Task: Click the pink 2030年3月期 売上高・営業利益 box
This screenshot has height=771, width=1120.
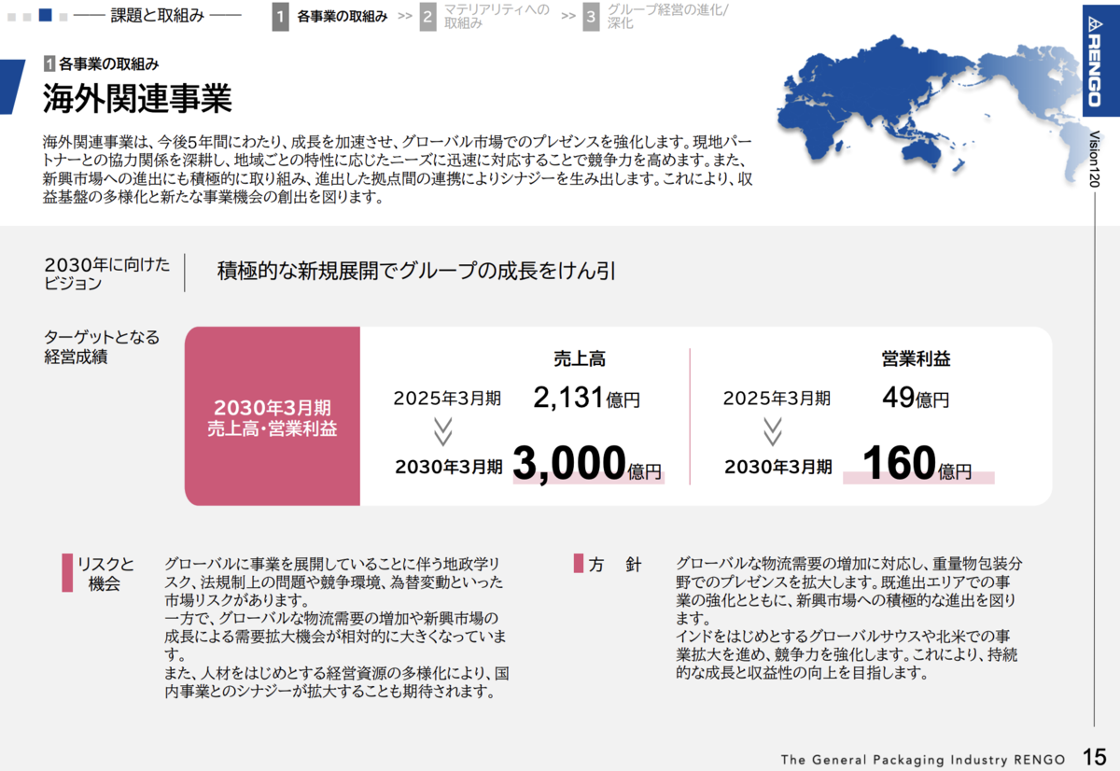Action: [x=272, y=416]
